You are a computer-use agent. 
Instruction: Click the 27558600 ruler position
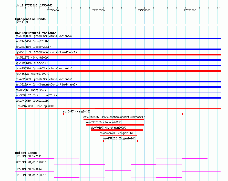point(144,10)
